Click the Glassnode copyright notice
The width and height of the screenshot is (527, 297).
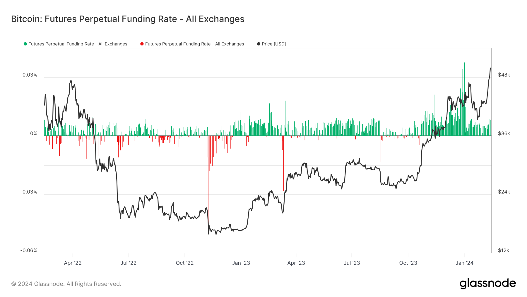point(66,284)
